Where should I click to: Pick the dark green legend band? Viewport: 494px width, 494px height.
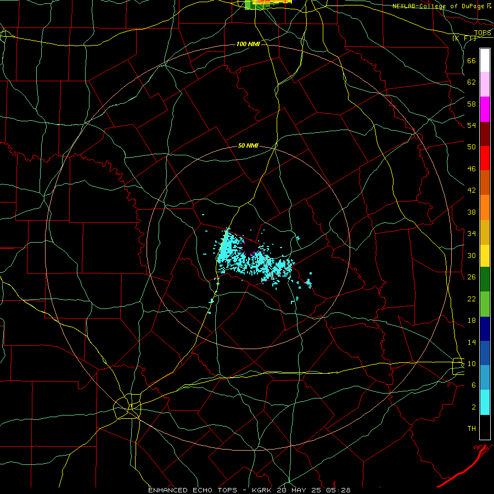[x=485, y=279]
